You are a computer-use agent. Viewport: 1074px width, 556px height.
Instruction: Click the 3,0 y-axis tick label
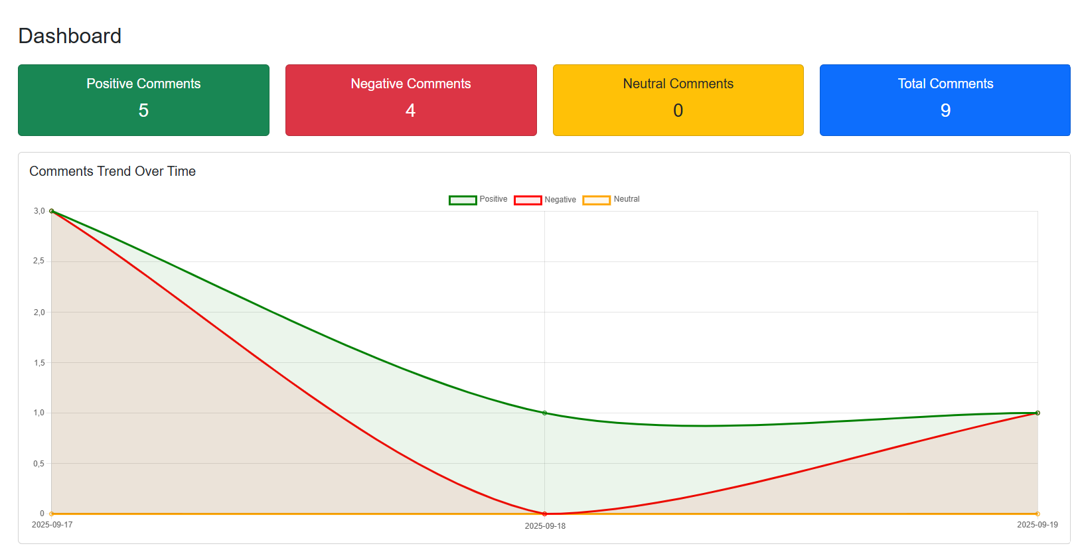[39, 211]
